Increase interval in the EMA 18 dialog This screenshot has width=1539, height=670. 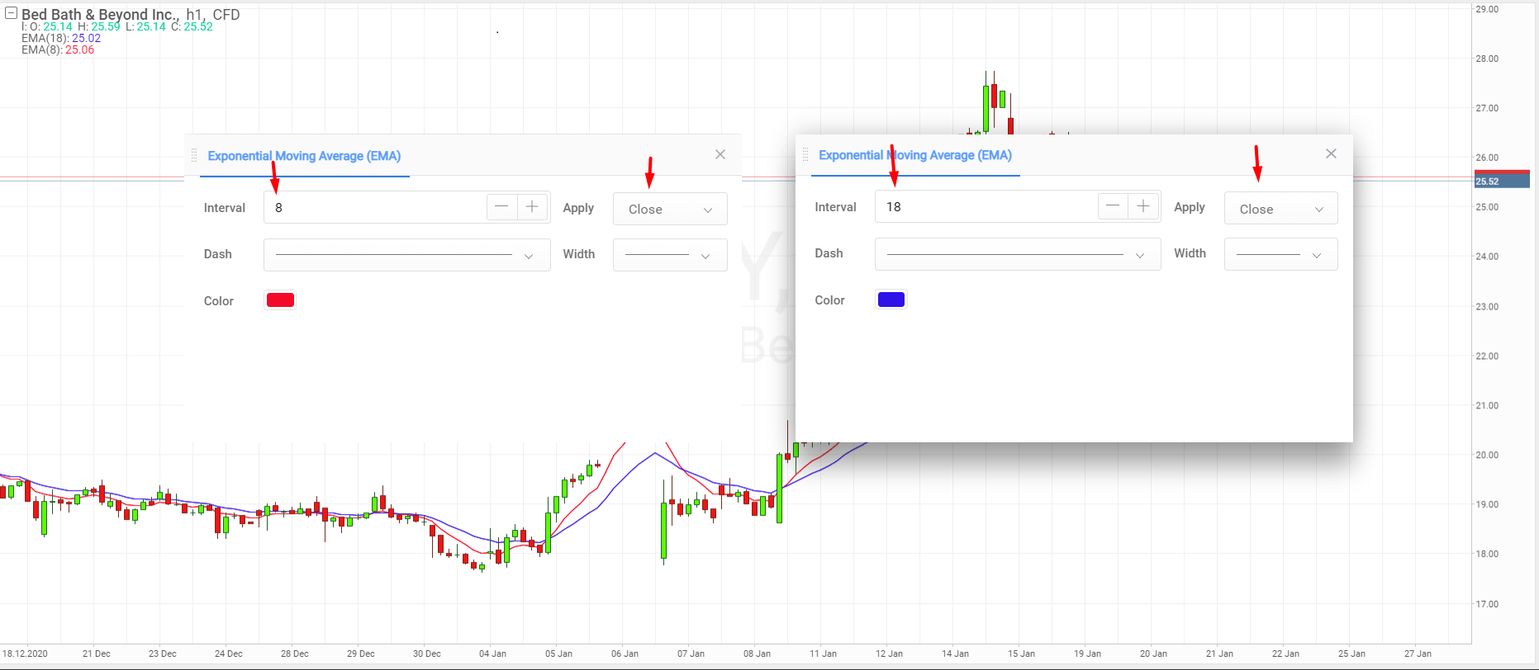tap(1143, 206)
